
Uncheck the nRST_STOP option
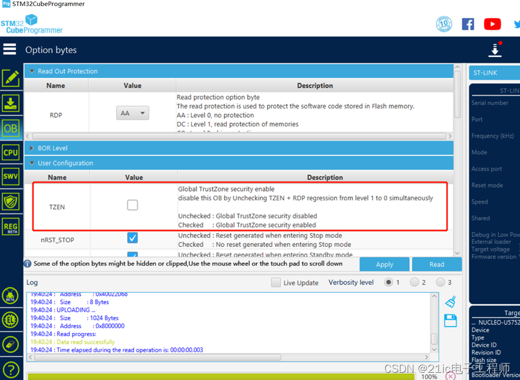tap(133, 238)
